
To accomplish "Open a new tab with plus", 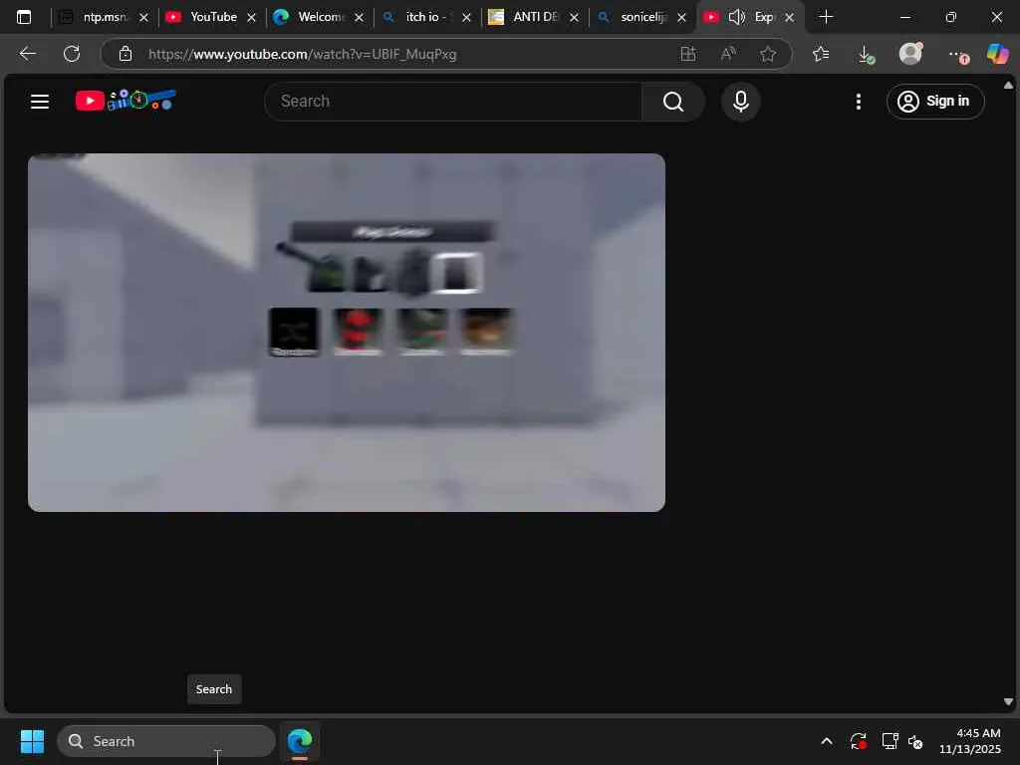I will [826, 17].
